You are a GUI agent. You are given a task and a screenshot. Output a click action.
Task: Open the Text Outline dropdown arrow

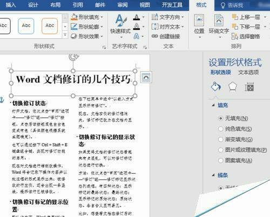144,27
